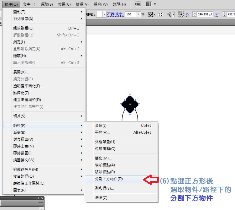Viewport: 235px width, 210px height.
Task: Open the 說明(H) menu
Action: coord(119,4)
